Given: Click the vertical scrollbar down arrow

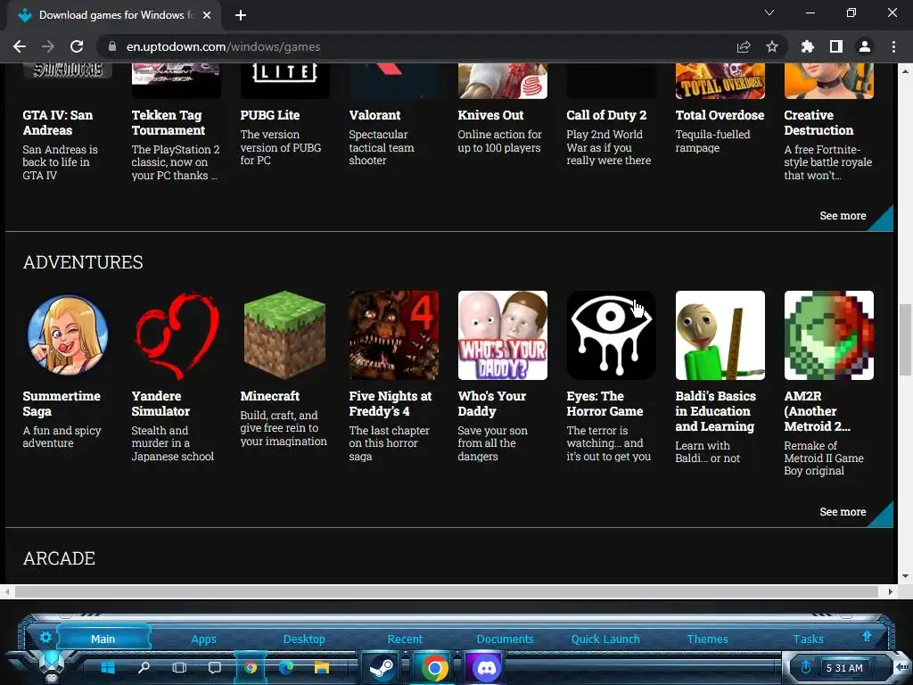Looking at the screenshot, I should click(905, 576).
